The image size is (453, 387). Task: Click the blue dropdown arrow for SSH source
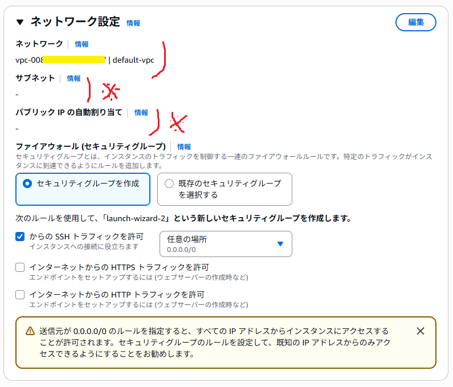[x=280, y=244]
